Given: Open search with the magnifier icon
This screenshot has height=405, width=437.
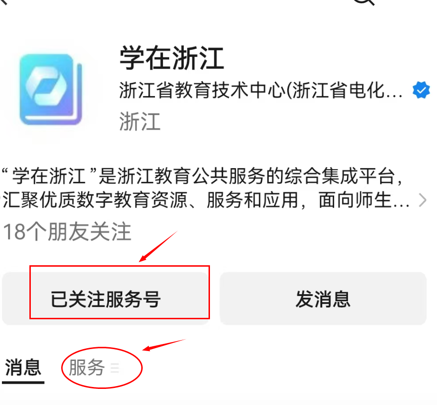Looking at the screenshot, I should pyautogui.click(x=364, y=2).
